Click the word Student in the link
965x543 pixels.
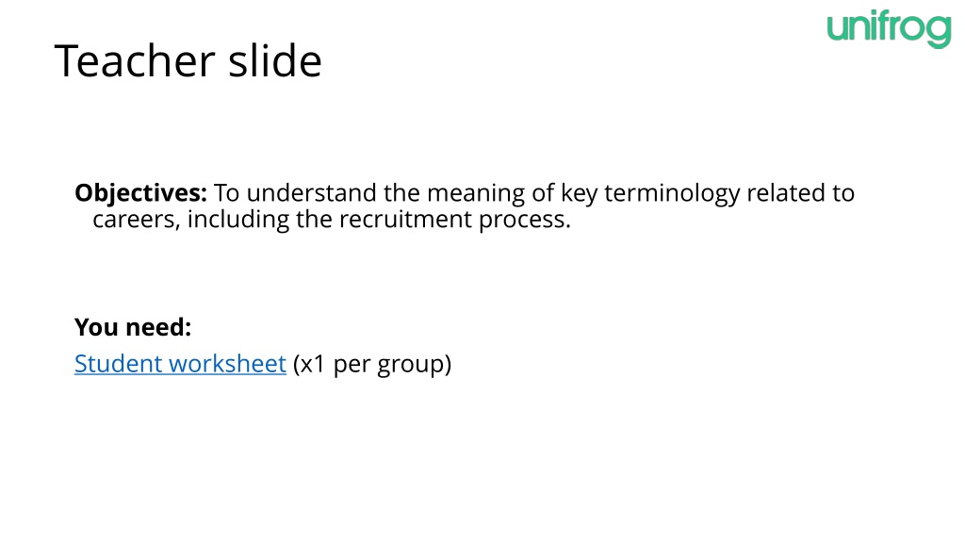coord(118,364)
